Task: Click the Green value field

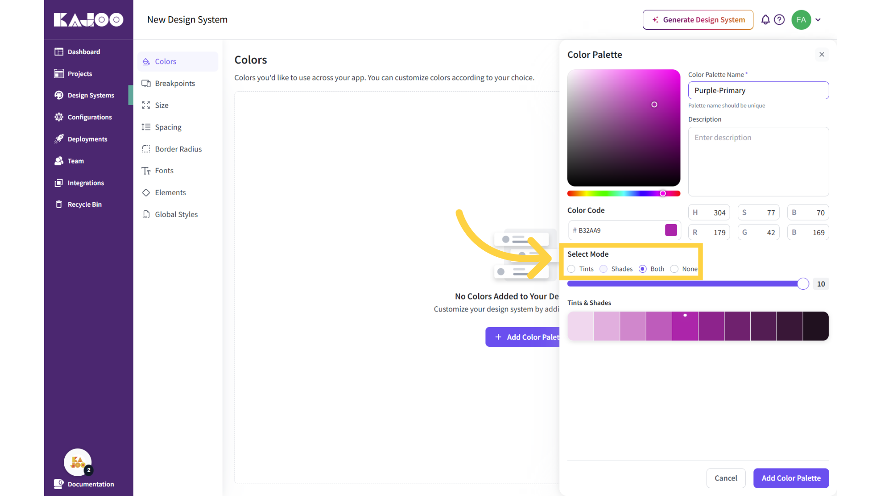Action: [758, 232]
